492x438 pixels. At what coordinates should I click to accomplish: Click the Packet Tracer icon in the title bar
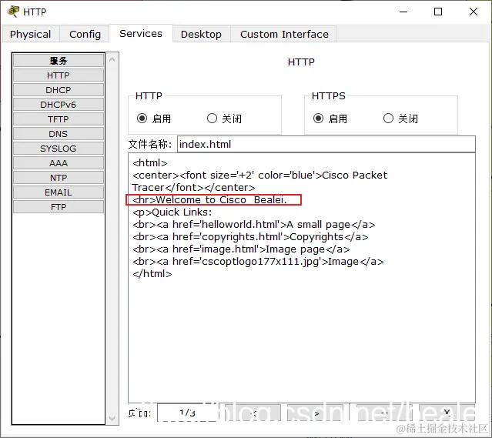13,12
